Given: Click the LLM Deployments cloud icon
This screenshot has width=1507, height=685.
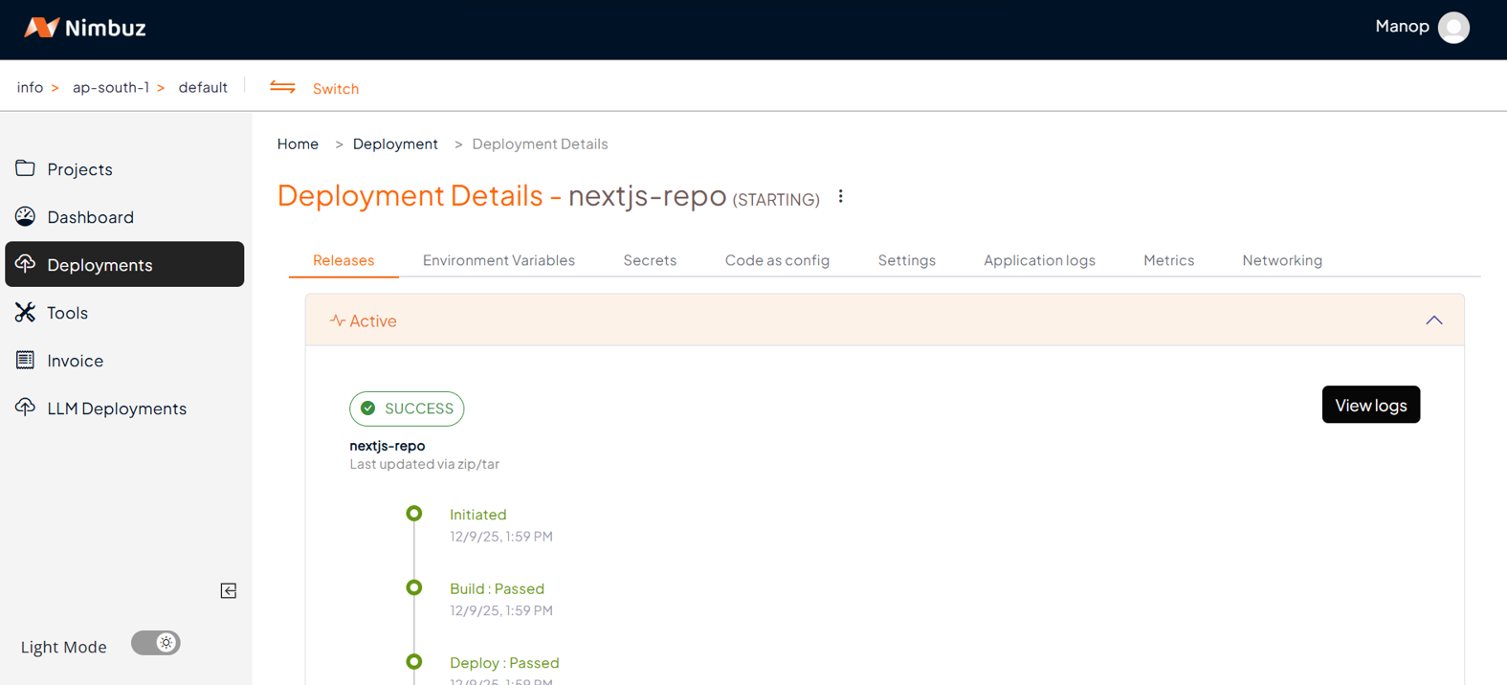Looking at the screenshot, I should pyautogui.click(x=25, y=408).
